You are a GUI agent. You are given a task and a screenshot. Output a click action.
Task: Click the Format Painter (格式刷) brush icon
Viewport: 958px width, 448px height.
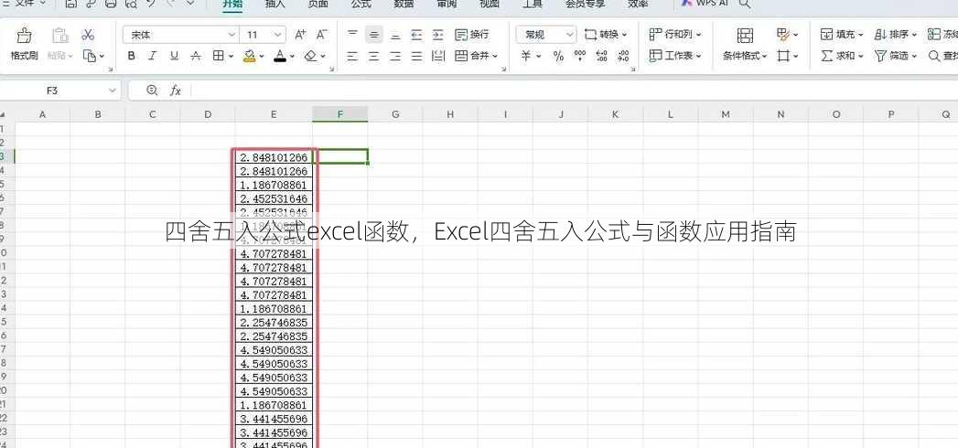pos(24,36)
